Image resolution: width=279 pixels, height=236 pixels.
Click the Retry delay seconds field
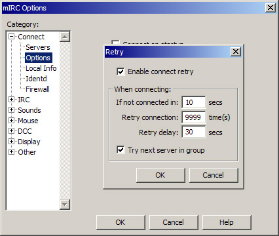(194, 132)
